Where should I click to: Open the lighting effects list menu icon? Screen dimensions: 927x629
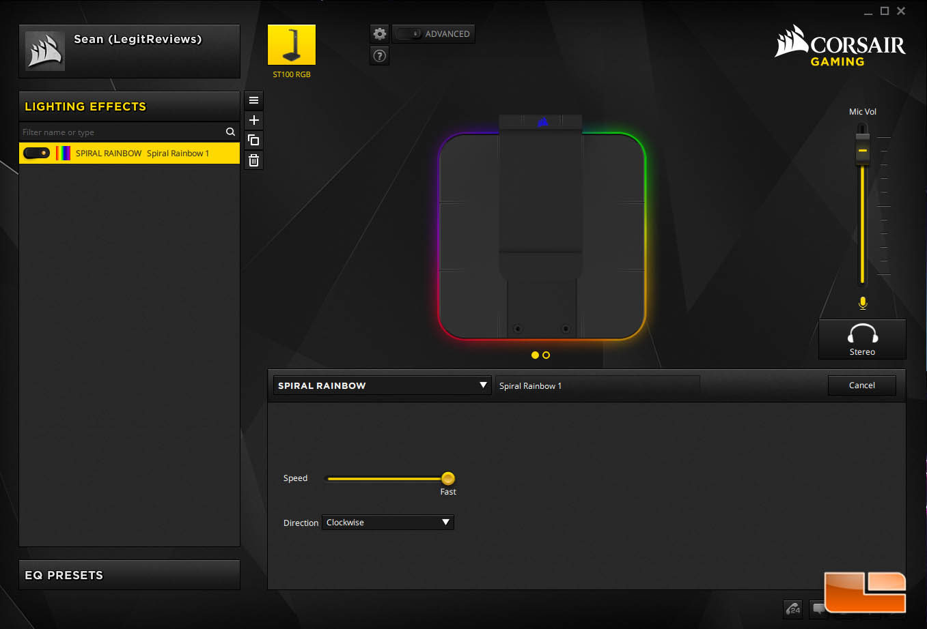pos(253,100)
